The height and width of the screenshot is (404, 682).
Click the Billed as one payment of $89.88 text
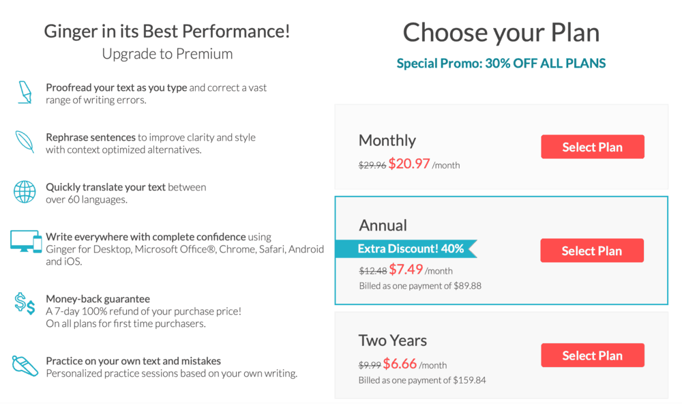[420, 286]
